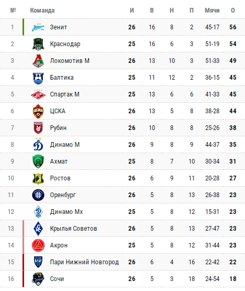This screenshot has height=291, width=245.
Task: Click the Rubin club shield icon
Action: point(38,128)
